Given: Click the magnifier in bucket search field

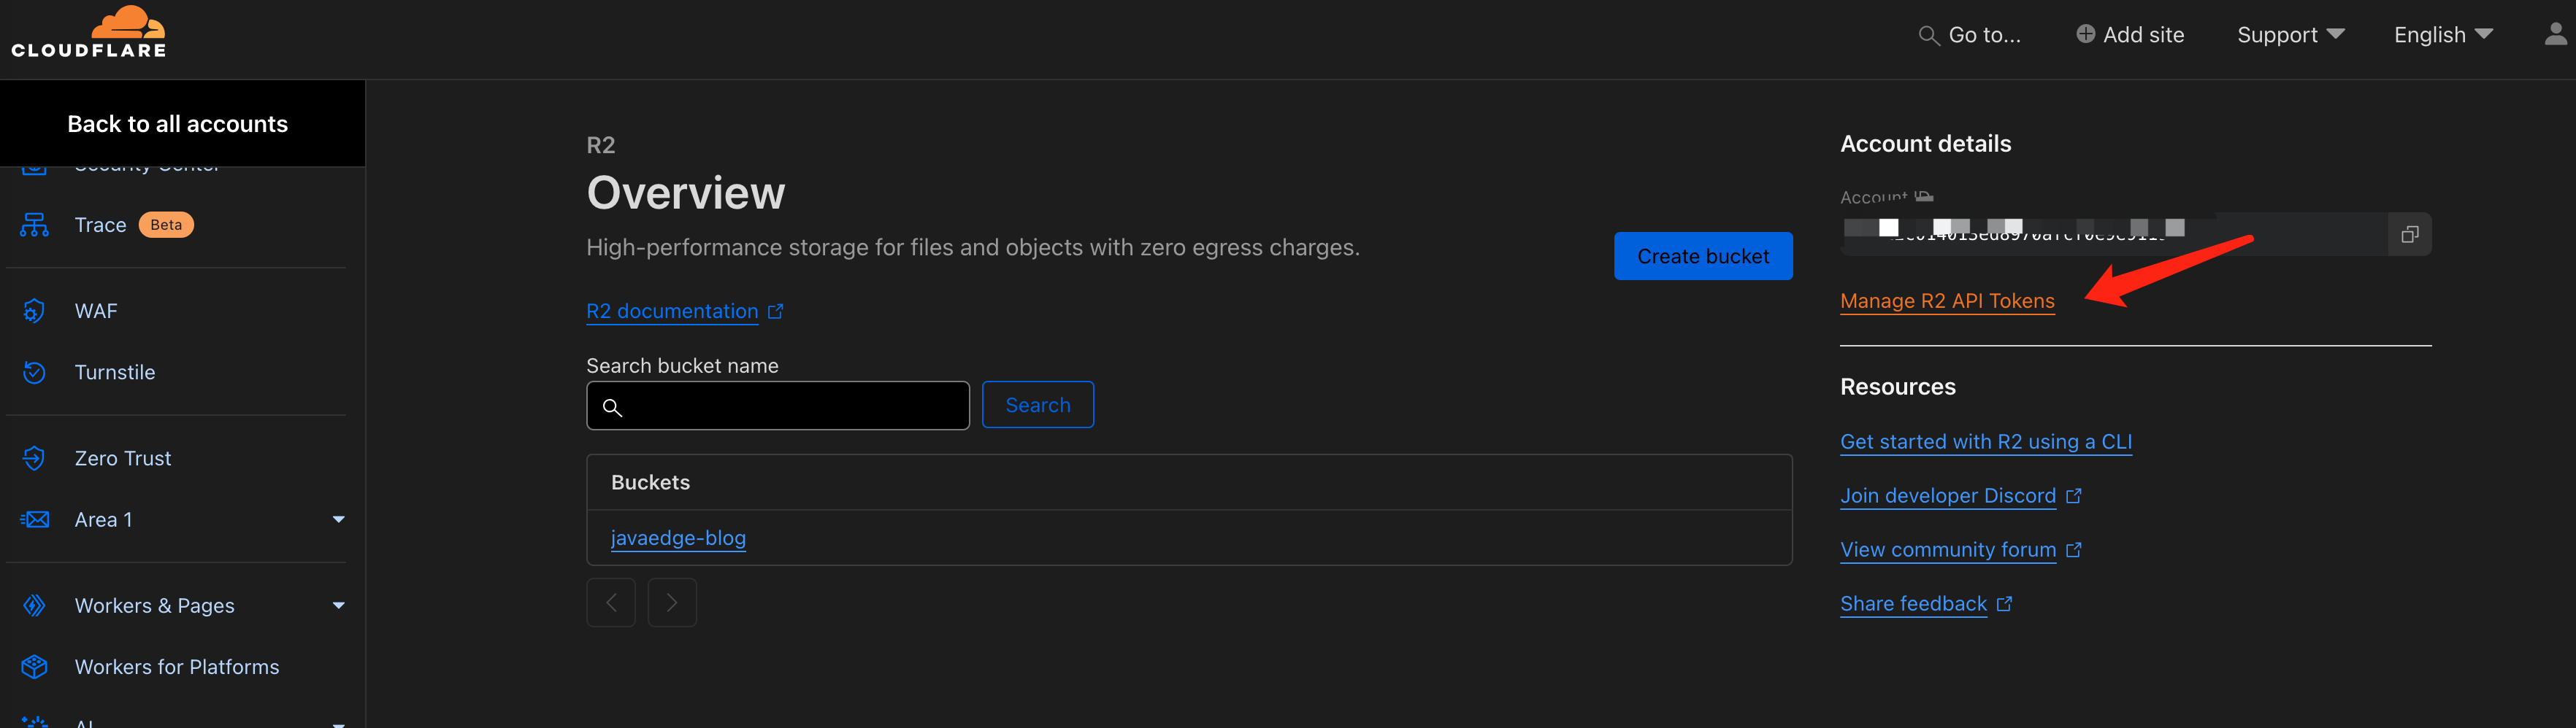Looking at the screenshot, I should (613, 408).
